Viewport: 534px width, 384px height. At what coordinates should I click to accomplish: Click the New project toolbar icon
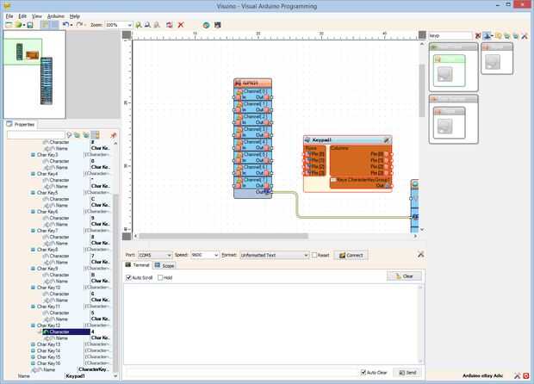pos(9,25)
